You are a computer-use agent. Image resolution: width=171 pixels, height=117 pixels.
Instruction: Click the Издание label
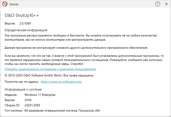11,95
